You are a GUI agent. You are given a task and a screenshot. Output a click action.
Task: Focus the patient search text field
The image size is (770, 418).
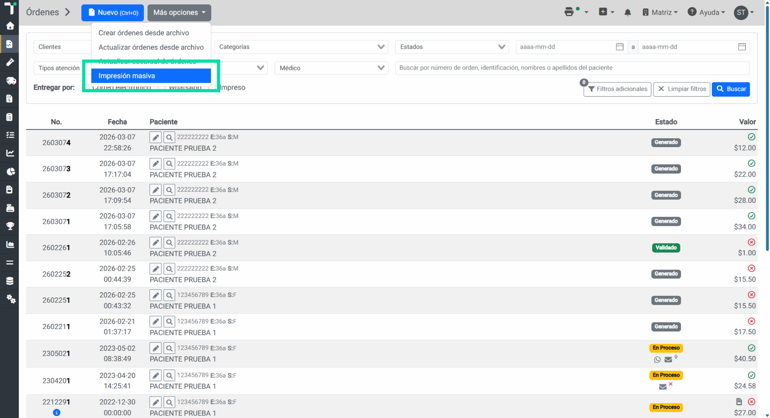[572, 68]
